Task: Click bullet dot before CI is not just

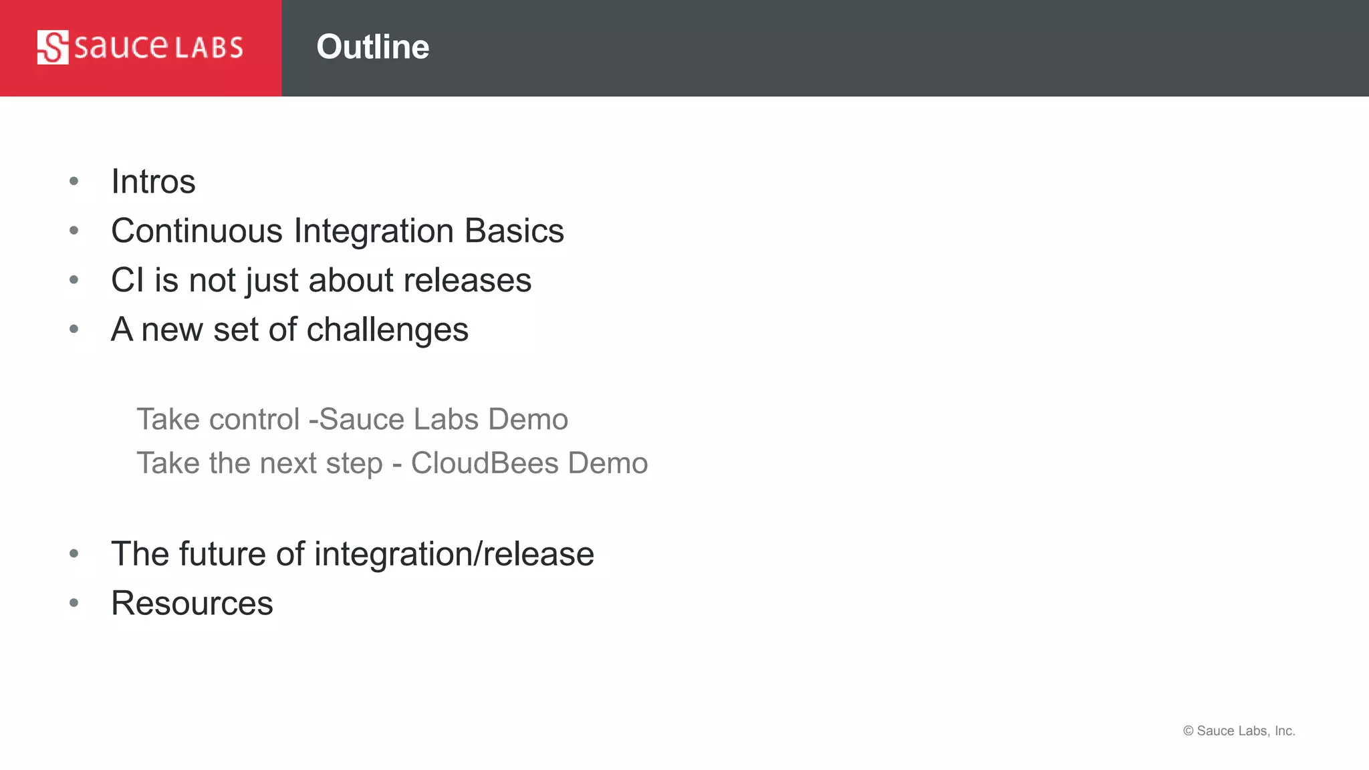Action: tap(74, 280)
